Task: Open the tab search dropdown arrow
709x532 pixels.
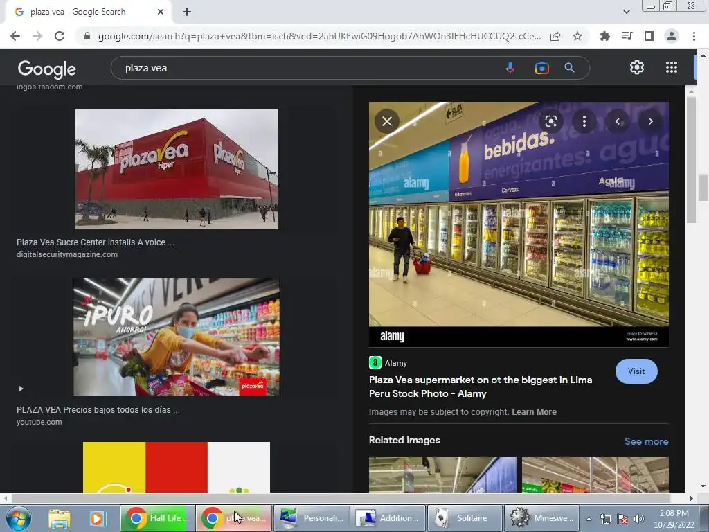Action: (x=626, y=12)
